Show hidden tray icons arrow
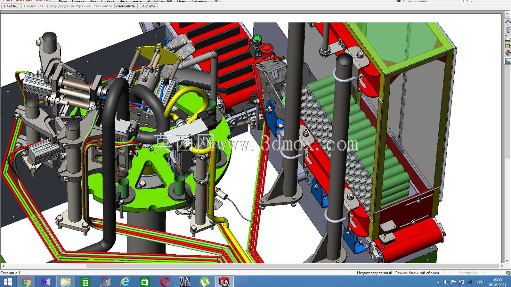 [x=438, y=282]
